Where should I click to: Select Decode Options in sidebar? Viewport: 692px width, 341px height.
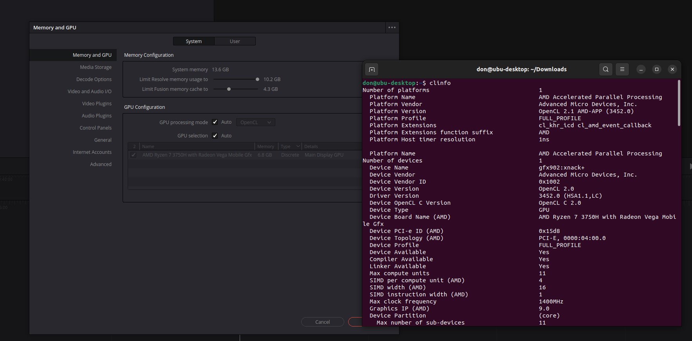click(94, 79)
